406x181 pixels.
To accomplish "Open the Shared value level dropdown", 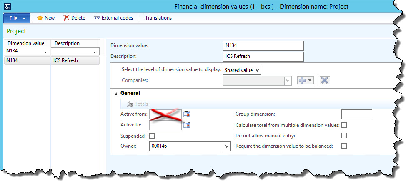I will (242, 70).
